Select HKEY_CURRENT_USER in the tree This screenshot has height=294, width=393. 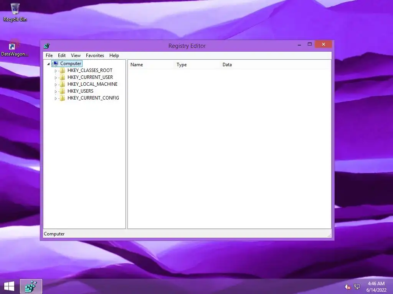(x=90, y=77)
